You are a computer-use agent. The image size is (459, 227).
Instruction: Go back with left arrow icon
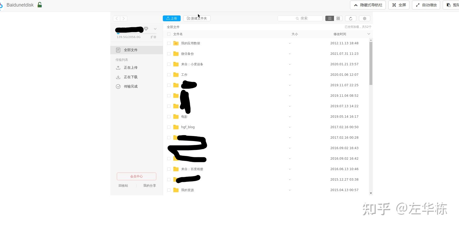point(117,18)
